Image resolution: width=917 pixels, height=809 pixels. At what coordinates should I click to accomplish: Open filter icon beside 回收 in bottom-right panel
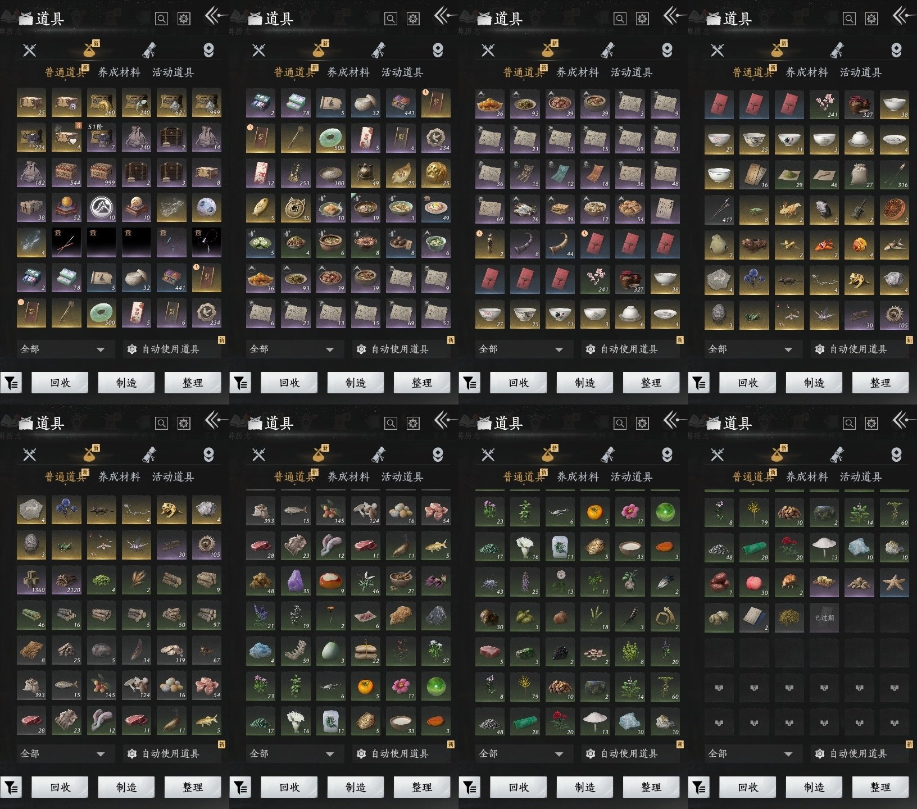[x=699, y=787]
